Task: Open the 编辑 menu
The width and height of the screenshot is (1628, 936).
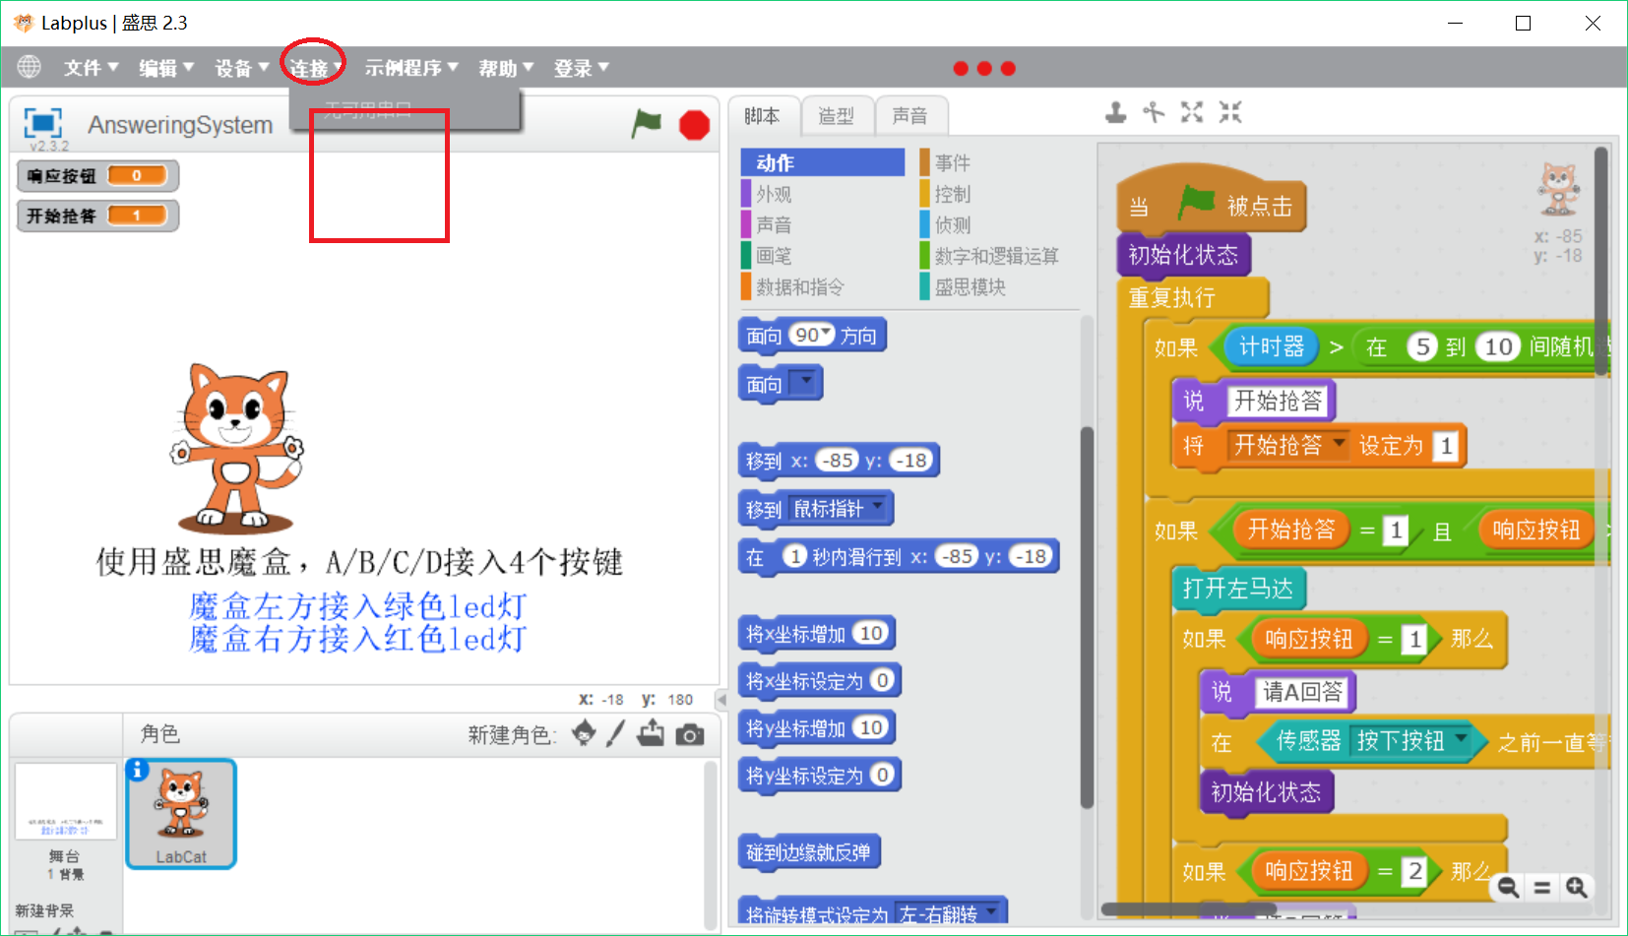Action: (166, 68)
